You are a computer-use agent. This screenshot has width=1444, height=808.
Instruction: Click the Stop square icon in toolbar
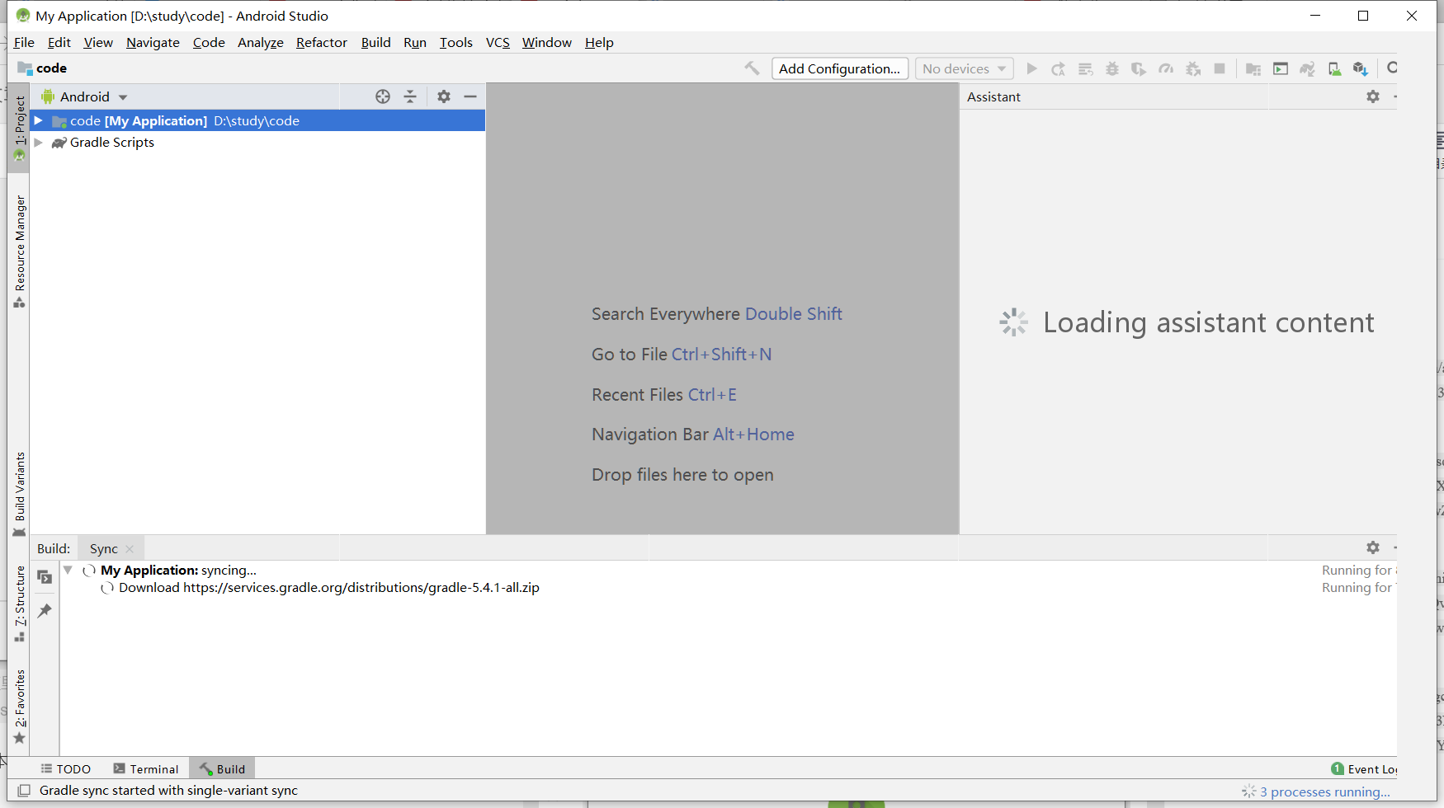[1220, 68]
